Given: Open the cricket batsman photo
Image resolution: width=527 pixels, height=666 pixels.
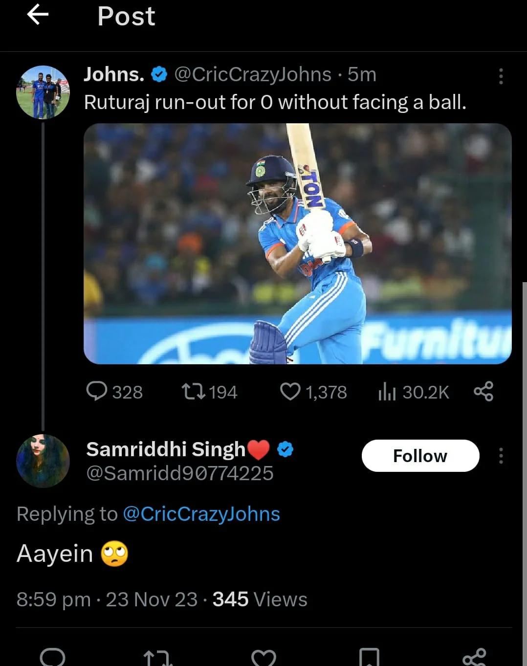Looking at the screenshot, I should [297, 244].
